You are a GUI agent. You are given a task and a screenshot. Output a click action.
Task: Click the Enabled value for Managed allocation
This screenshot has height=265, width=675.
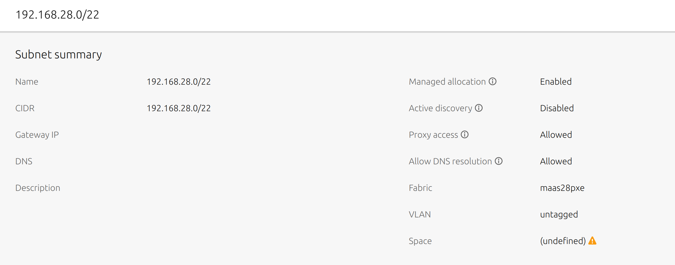point(556,82)
